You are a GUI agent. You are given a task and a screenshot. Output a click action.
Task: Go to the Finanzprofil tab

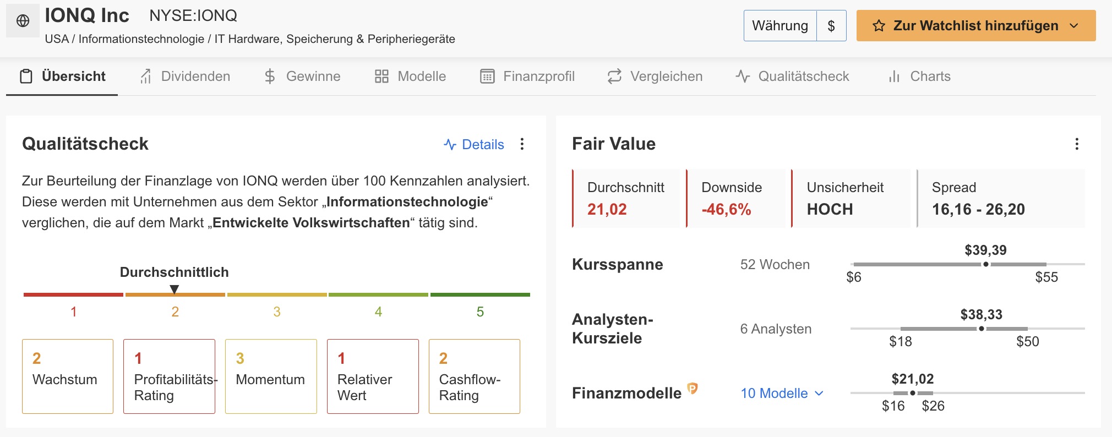point(527,77)
